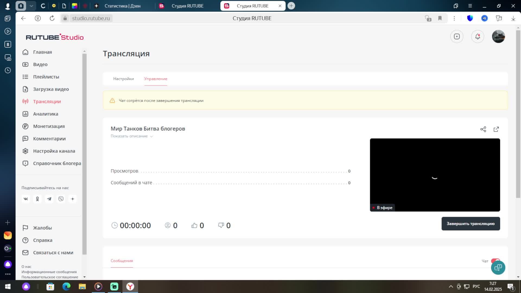Image resolution: width=521 pixels, height=293 pixels.
Task: Switch to Статистика | Дзен browser tab
Action: [123, 6]
